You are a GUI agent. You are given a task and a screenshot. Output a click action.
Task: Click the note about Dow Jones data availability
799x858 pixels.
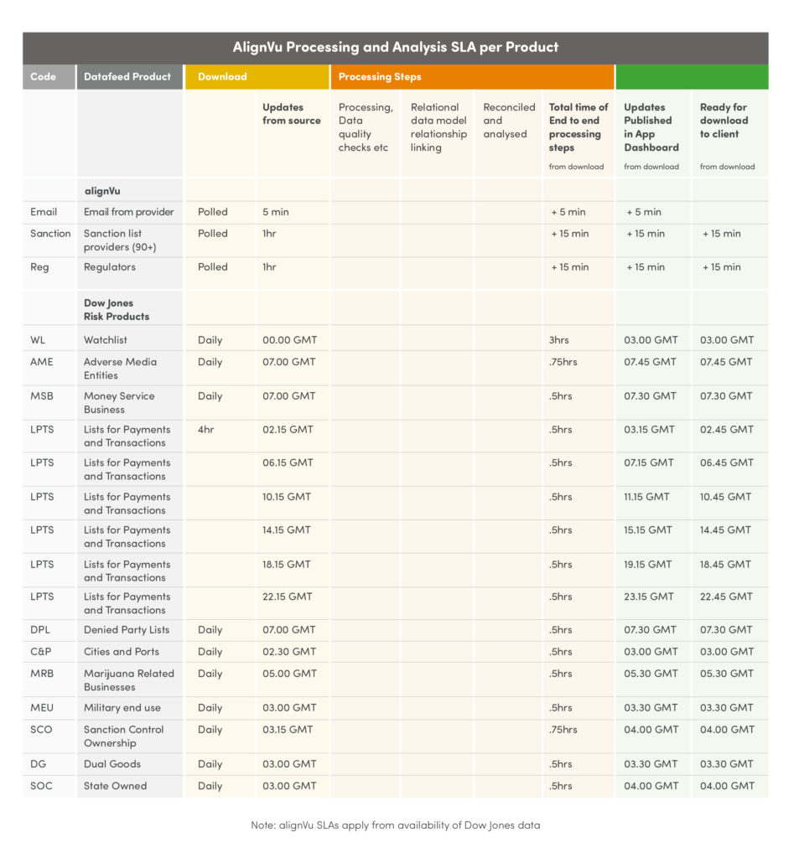[395, 825]
